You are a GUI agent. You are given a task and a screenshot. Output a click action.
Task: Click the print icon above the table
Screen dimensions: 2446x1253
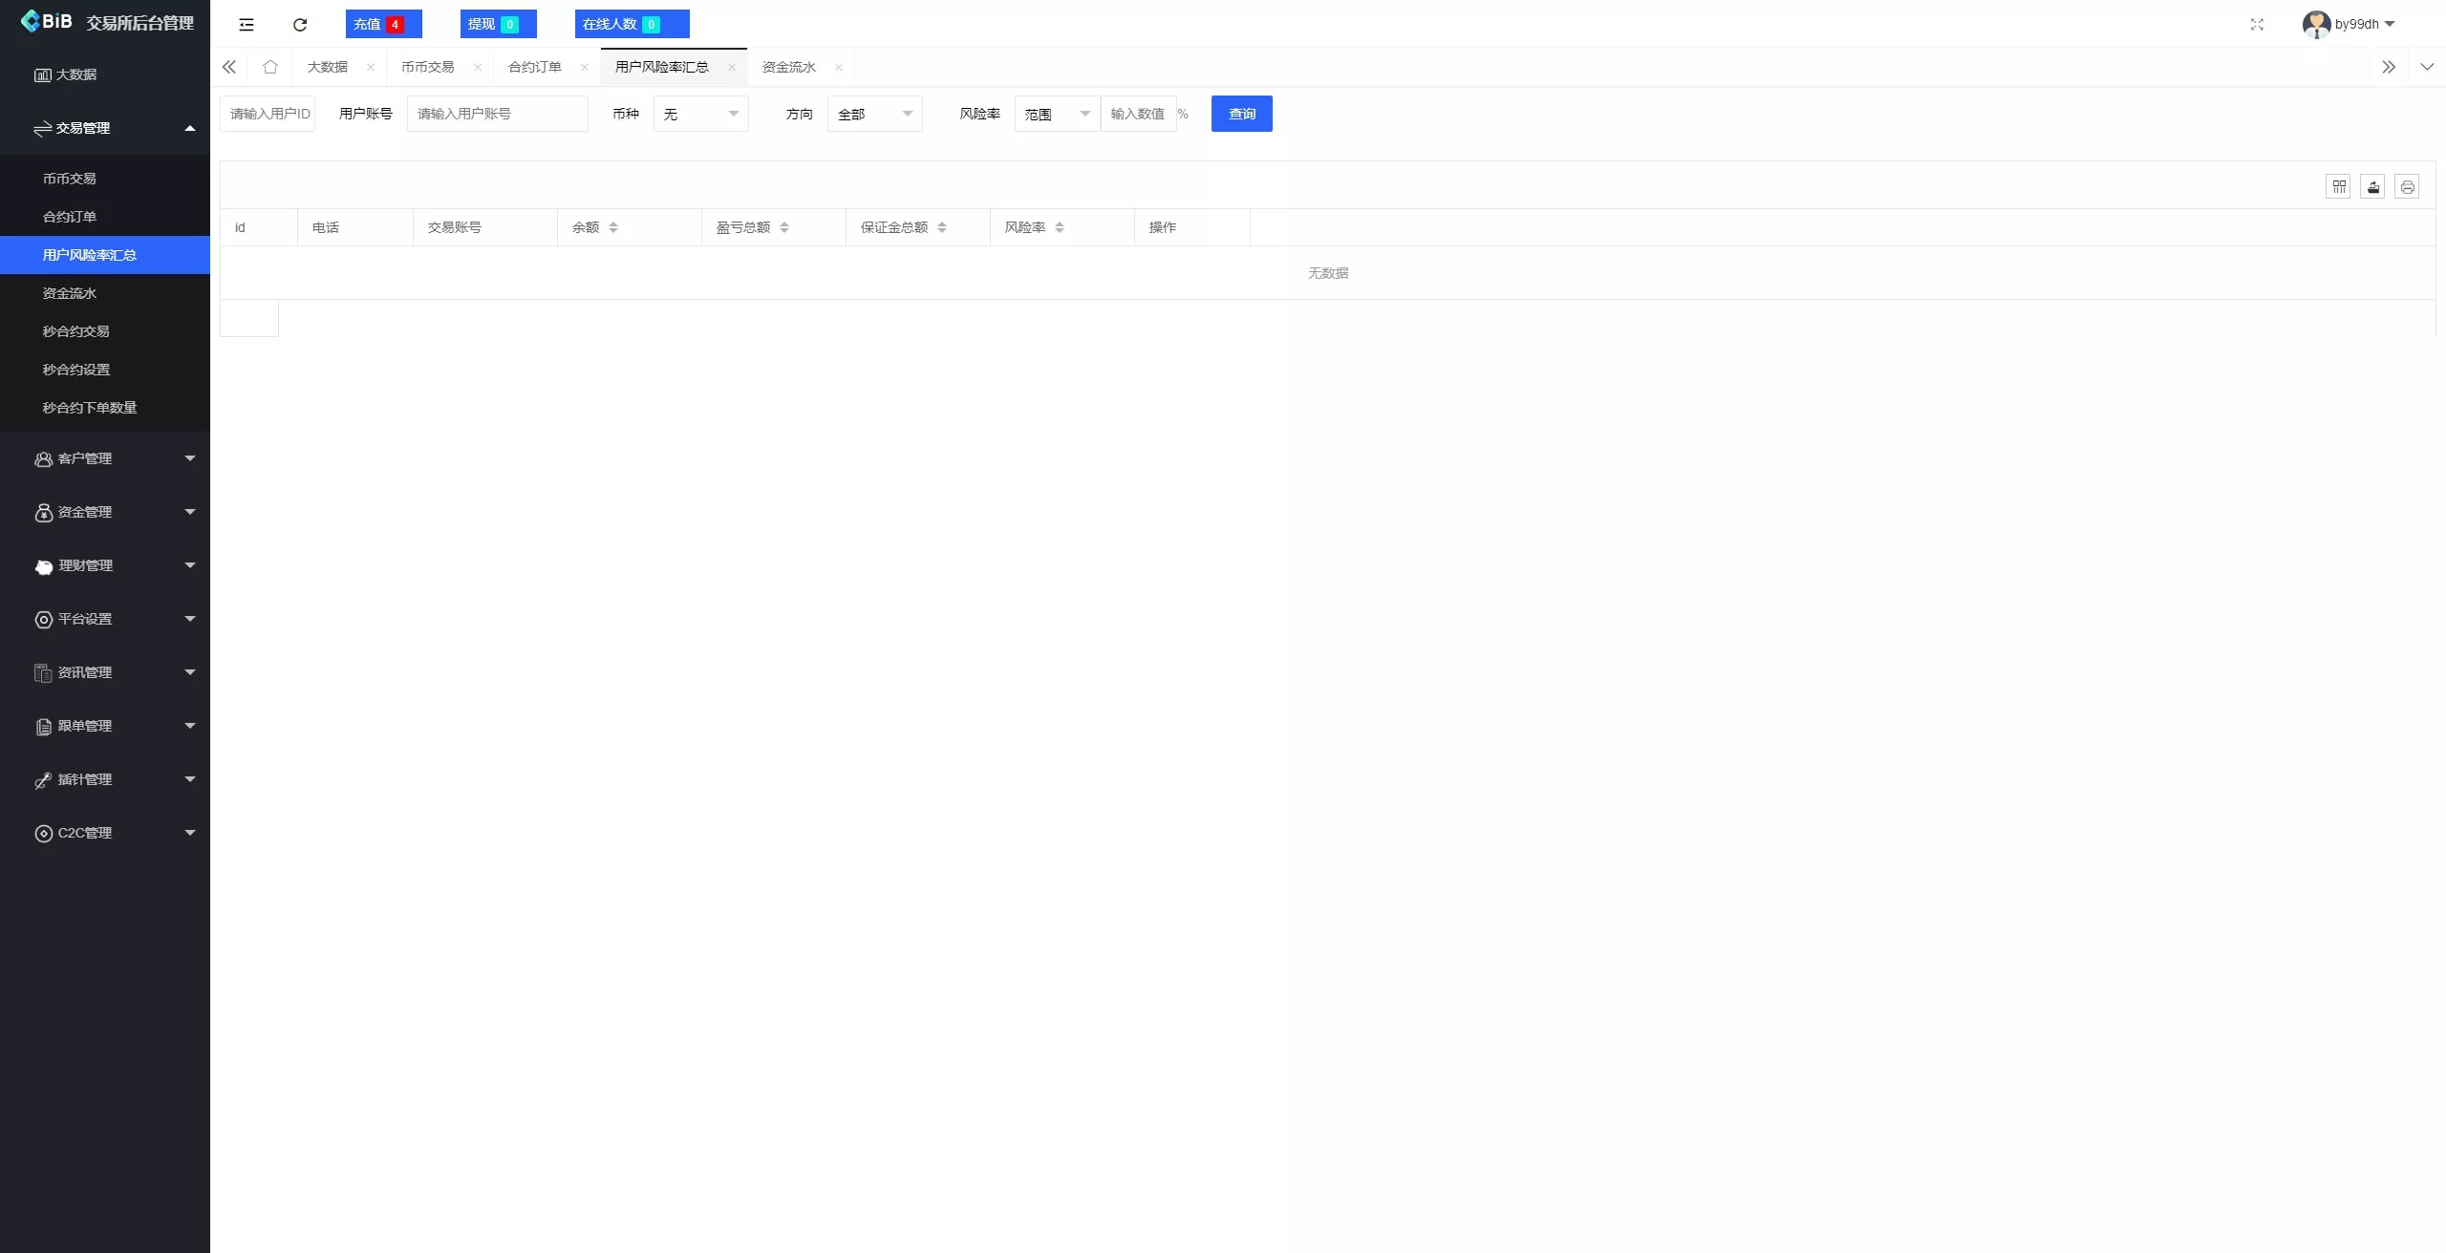pyautogui.click(x=2407, y=185)
